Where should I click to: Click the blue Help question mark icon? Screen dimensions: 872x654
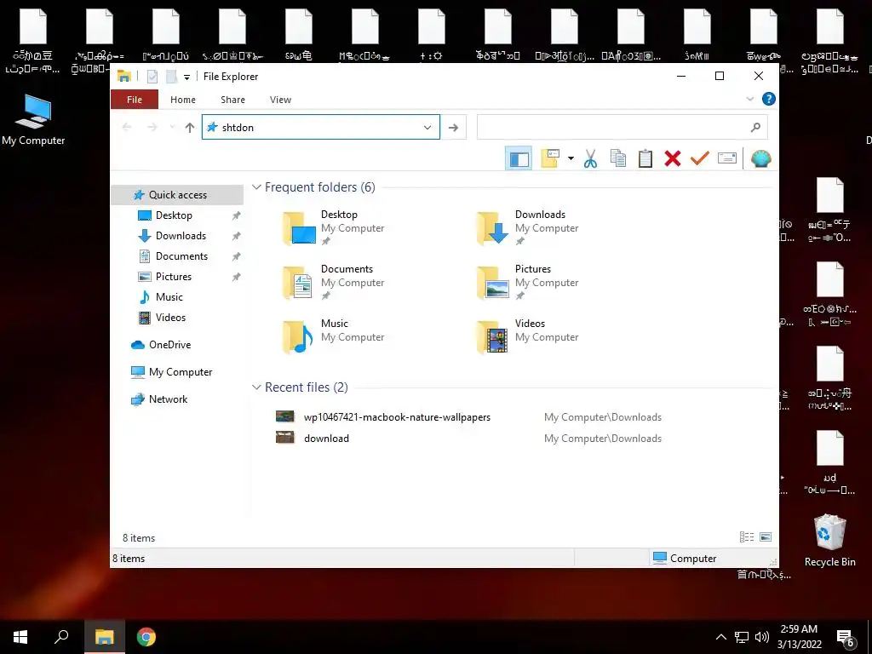click(x=769, y=99)
